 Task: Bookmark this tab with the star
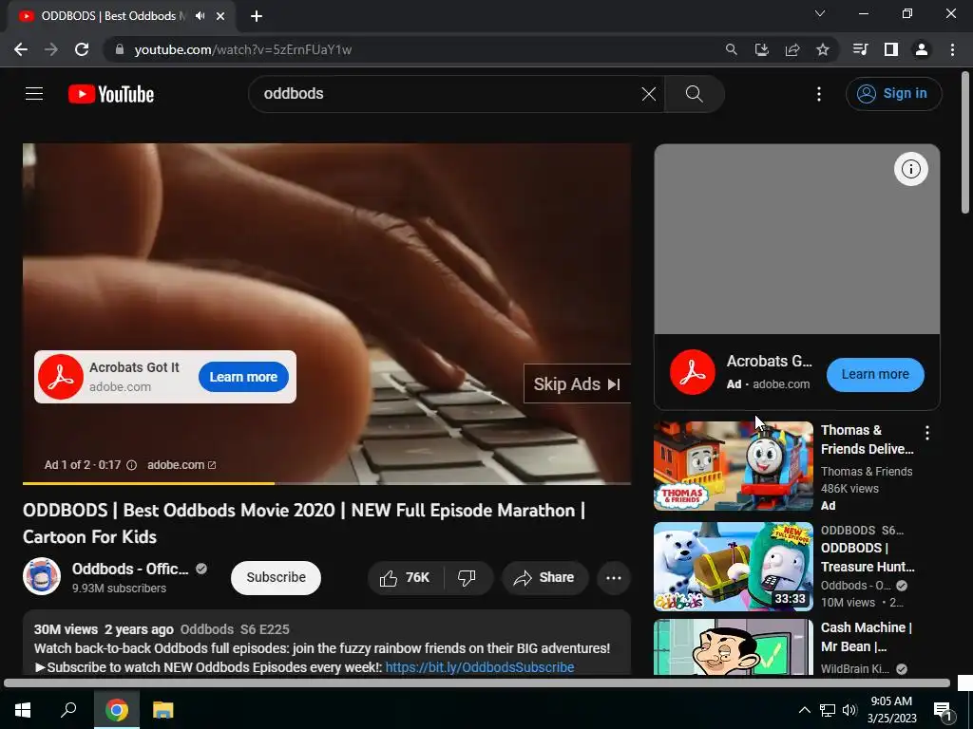(823, 49)
